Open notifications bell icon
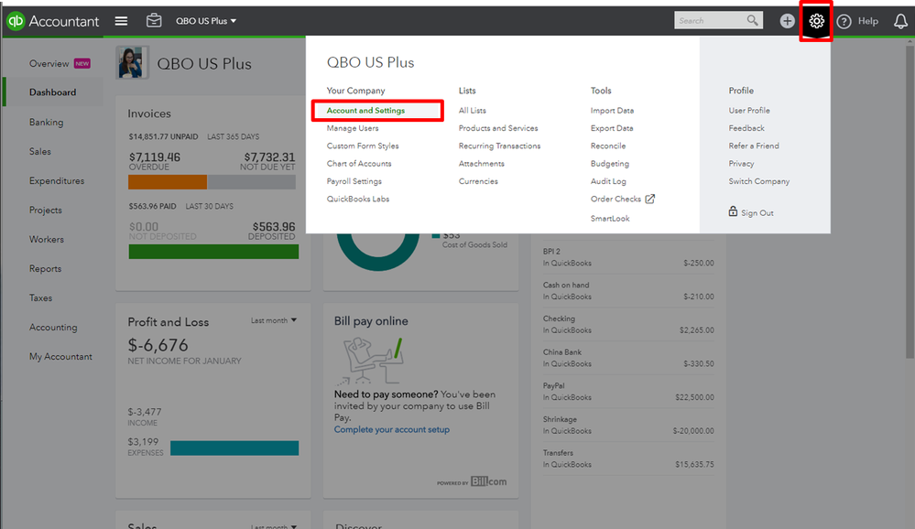This screenshot has width=915, height=529. click(900, 22)
